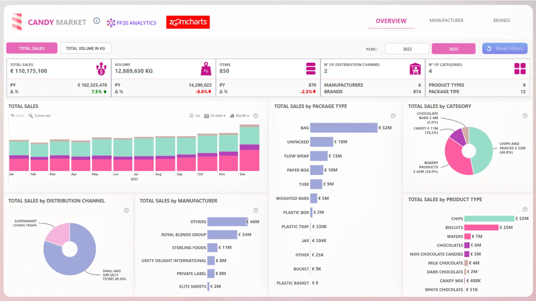Screen dimensions: 536x301
Task: Click the ZoomCharts logo
Action: (x=188, y=22)
